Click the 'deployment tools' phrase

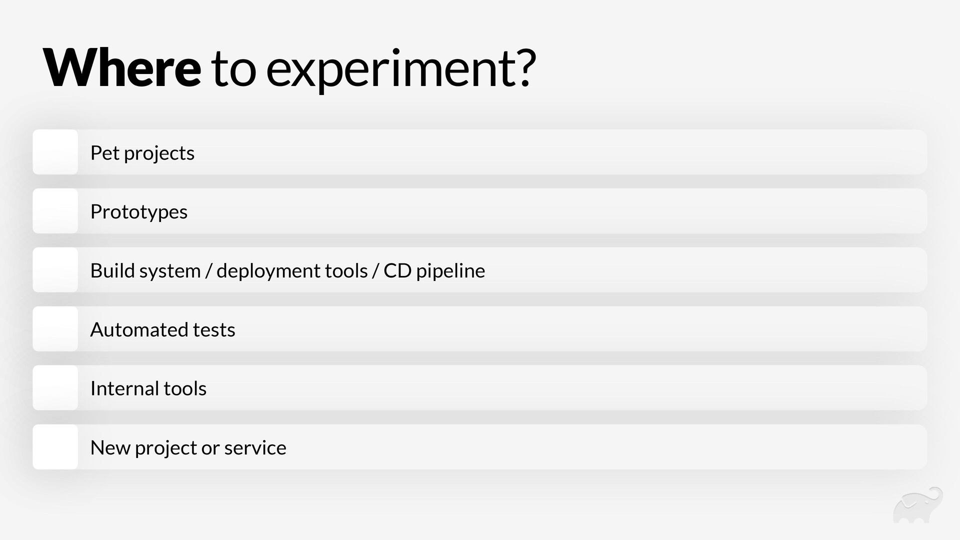pos(292,271)
